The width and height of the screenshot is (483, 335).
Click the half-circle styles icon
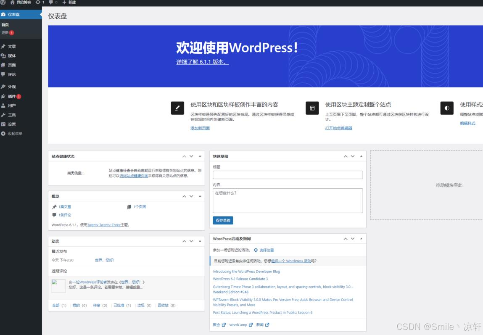pos(447,108)
